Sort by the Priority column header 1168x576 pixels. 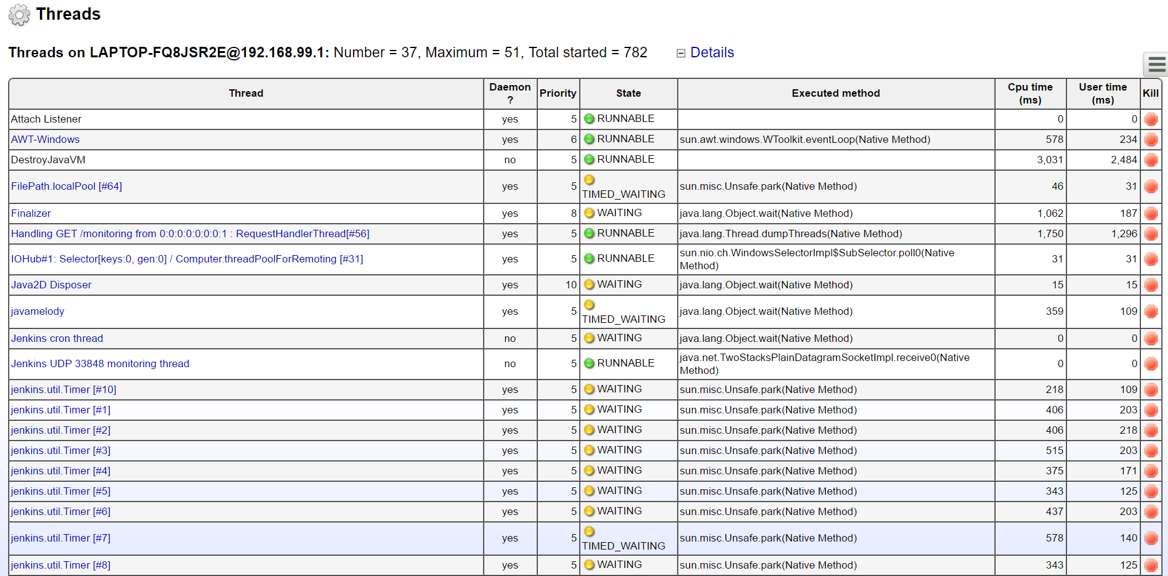558,94
